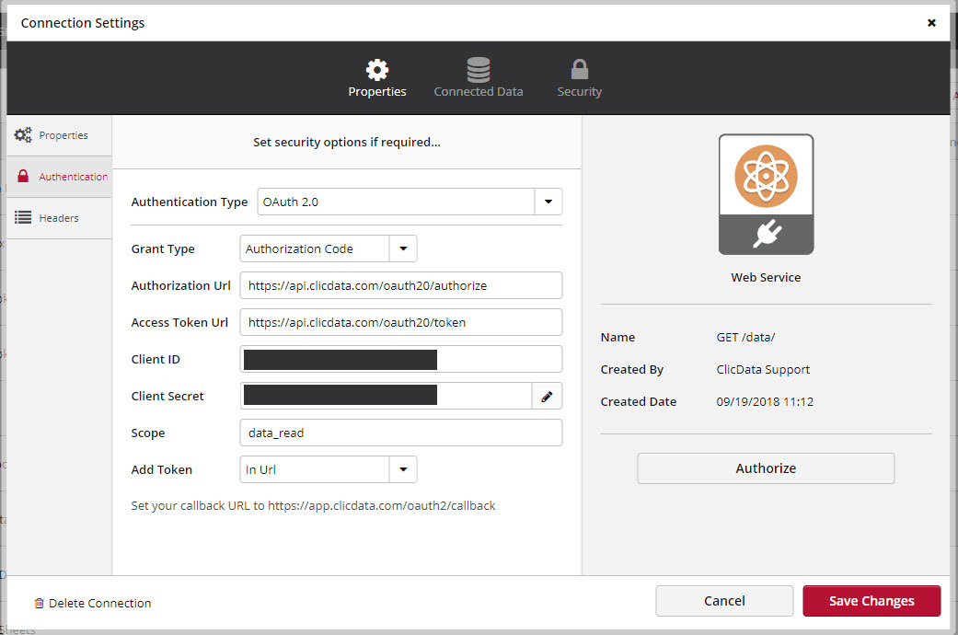958x635 pixels.
Task: Open the Headers side tab
Action: click(x=60, y=218)
